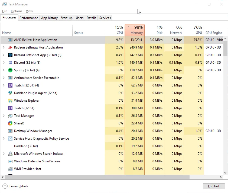Expand Antimalware Service Executable row
228x193 pixels.
point(4,78)
